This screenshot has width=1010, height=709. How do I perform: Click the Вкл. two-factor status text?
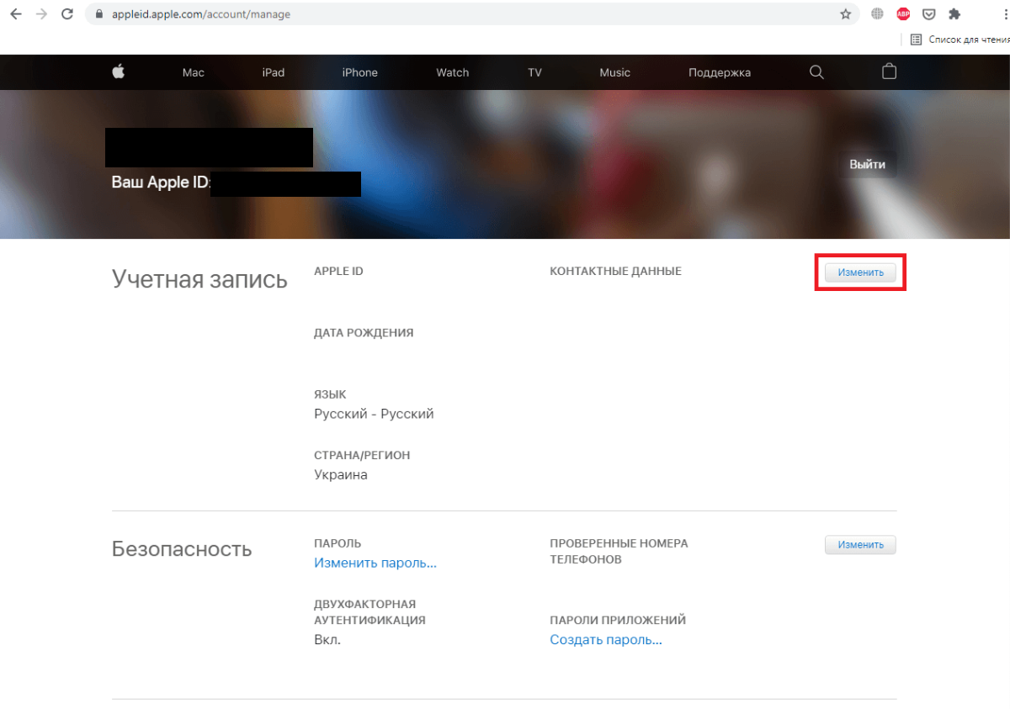tap(327, 639)
